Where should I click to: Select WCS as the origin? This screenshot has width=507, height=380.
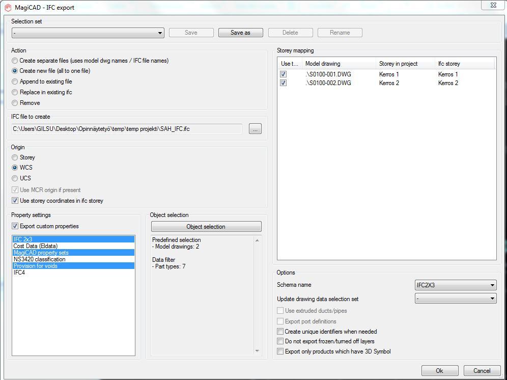tap(15, 168)
